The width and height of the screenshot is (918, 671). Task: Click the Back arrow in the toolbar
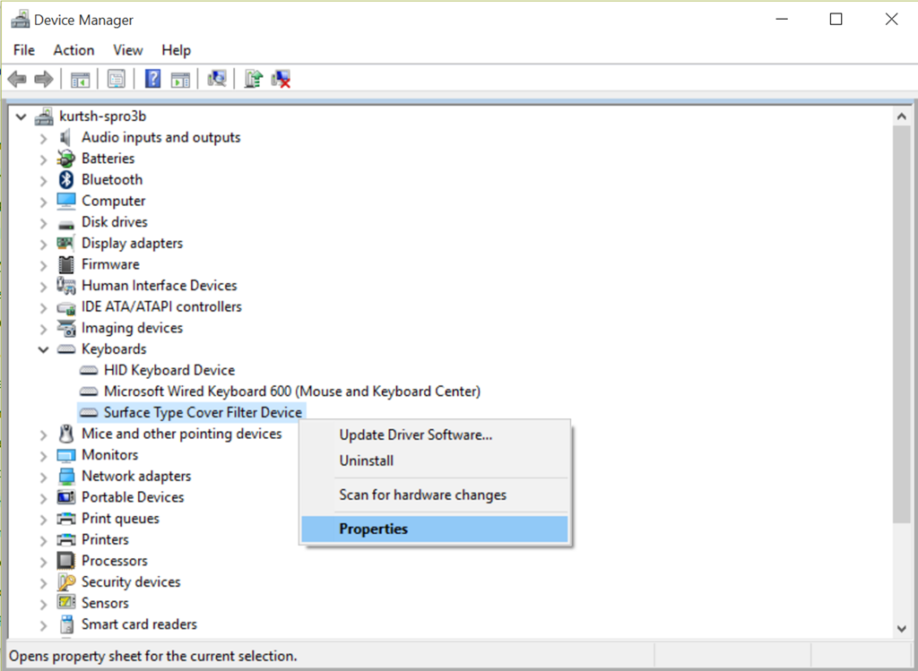click(17, 79)
